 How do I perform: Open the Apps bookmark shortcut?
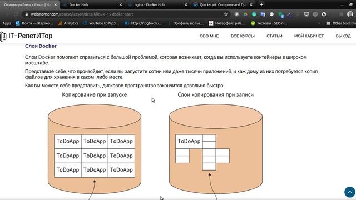[7, 23]
